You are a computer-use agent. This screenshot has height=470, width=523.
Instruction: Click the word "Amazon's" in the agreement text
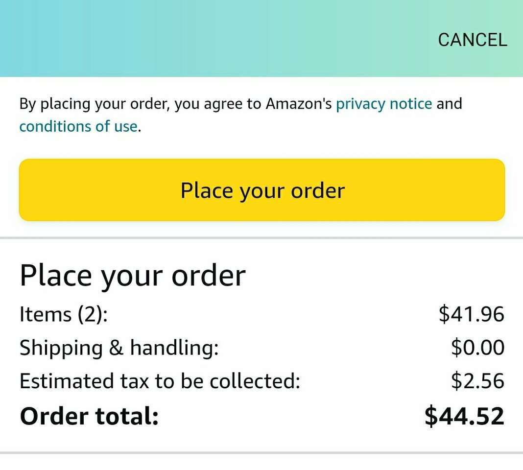(299, 104)
